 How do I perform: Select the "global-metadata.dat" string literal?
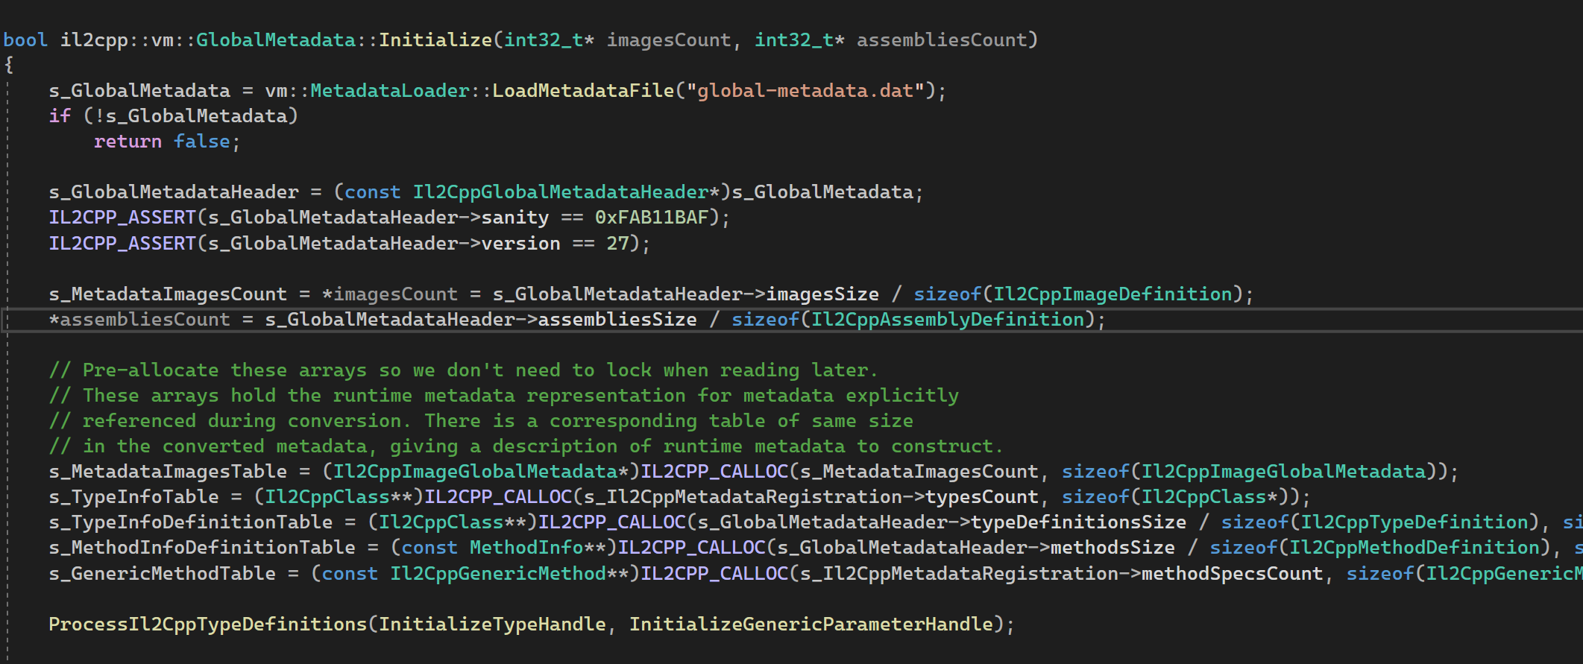pyautogui.click(x=805, y=91)
